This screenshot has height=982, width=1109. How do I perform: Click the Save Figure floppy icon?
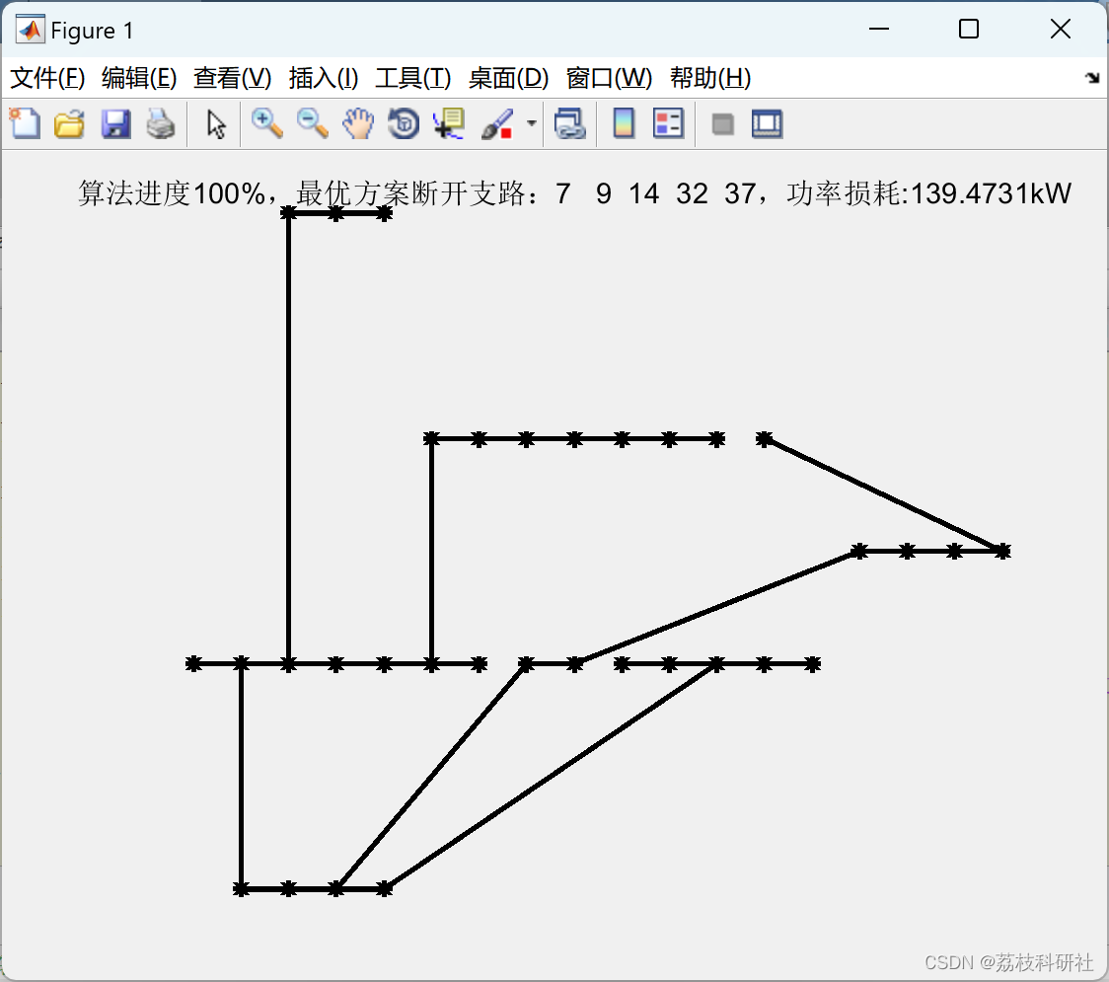click(x=115, y=123)
